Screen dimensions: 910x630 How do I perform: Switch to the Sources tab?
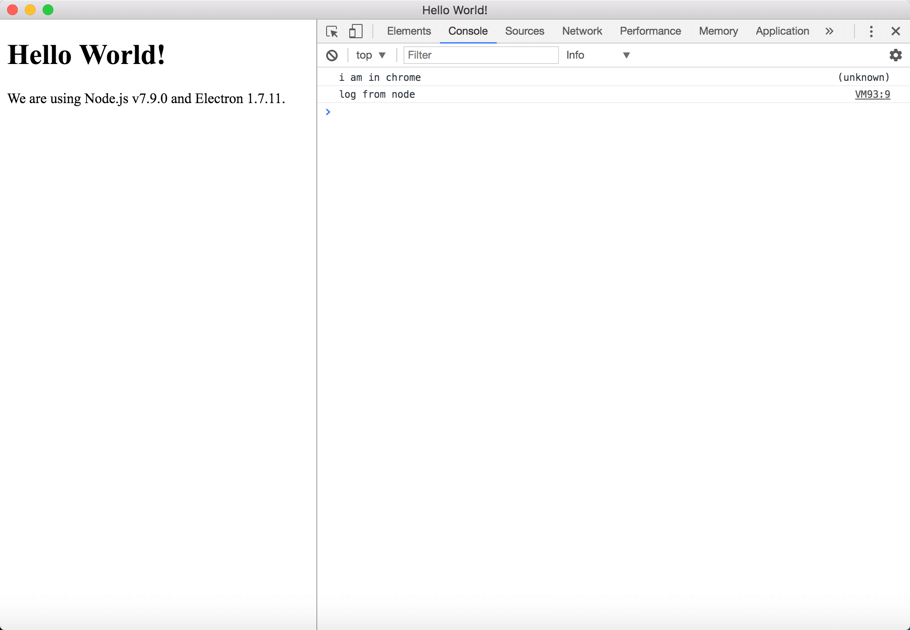click(524, 31)
